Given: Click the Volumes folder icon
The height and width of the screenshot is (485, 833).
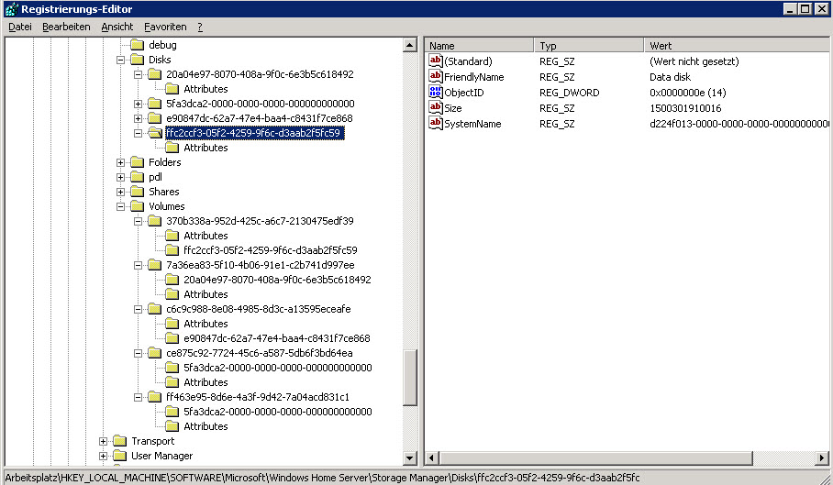Looking at the screenshot, I should [x=137, y=206].
